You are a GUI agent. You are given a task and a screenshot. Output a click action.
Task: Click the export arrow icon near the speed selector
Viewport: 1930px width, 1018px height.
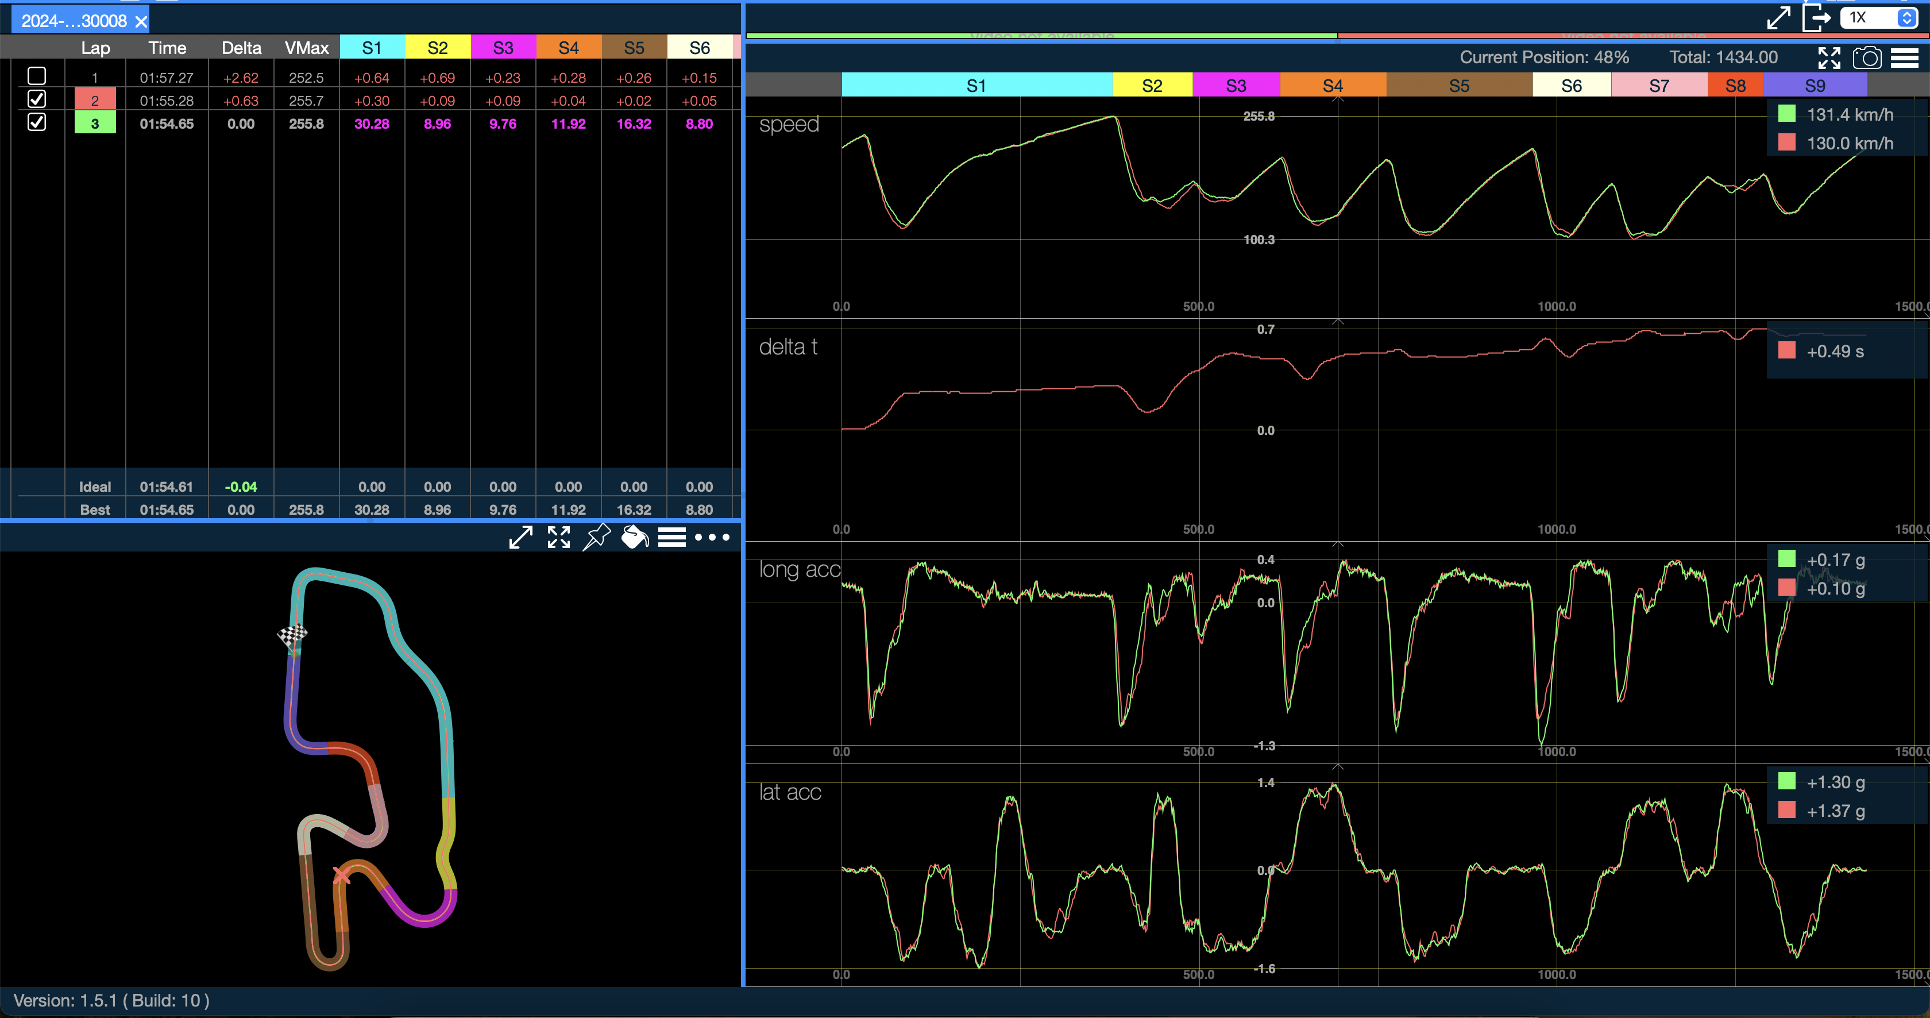tap(1816, 18)
